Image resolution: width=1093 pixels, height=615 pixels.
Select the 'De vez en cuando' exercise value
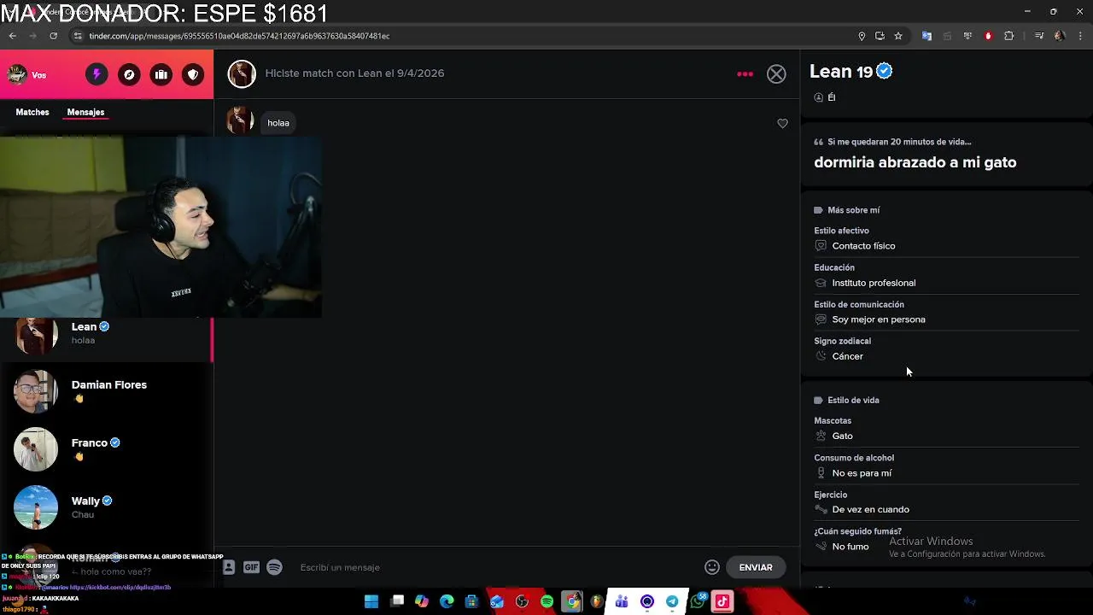tap(870, 510)
